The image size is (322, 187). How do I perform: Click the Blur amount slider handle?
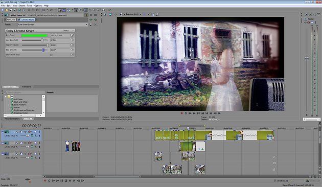[x=43, y=50]
